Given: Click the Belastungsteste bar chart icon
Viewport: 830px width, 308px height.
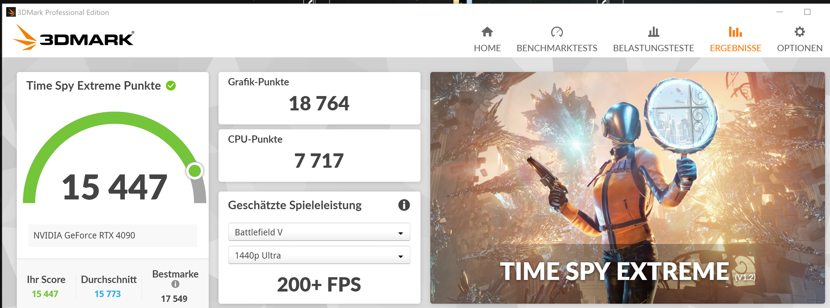Looking at the screenshot, I should (653, 32).
